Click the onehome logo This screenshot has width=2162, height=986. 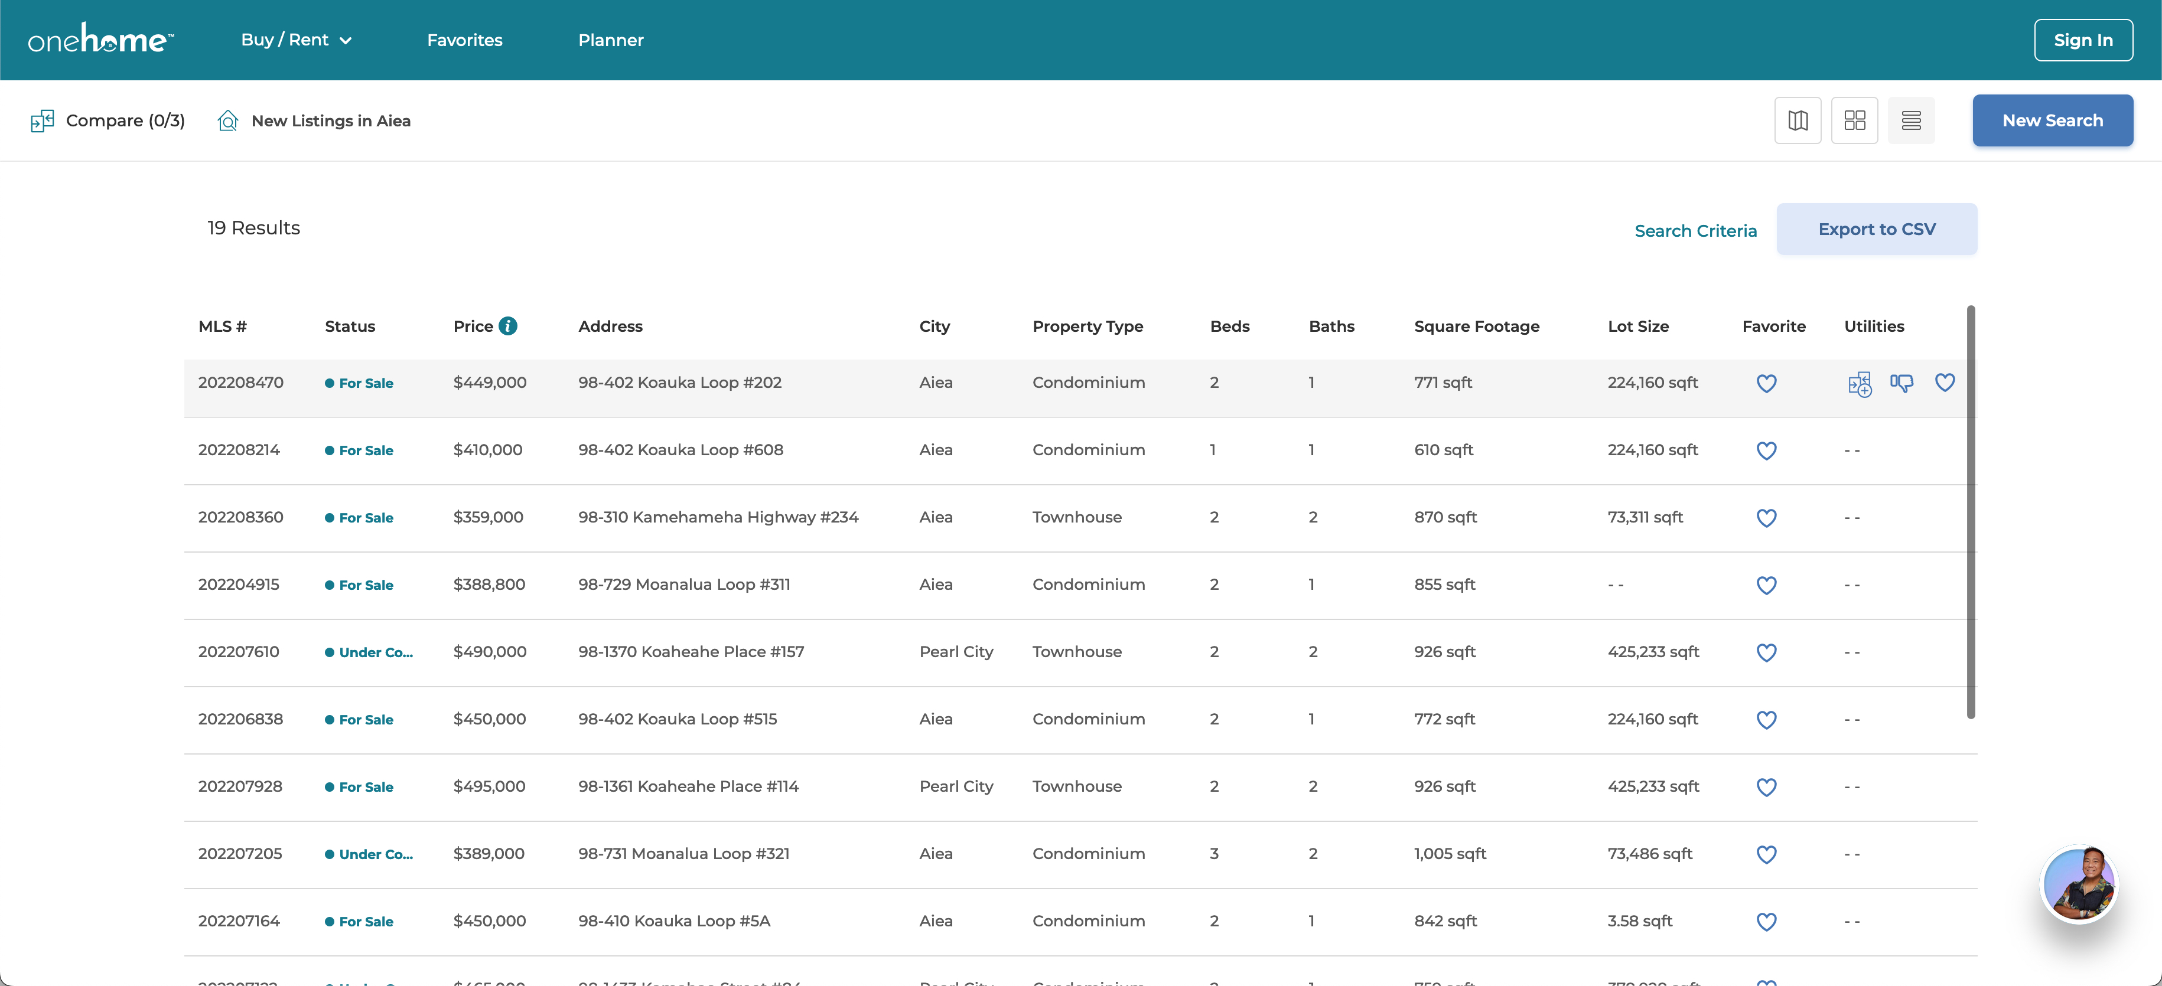pyautogui.click(x=100, y=40)
